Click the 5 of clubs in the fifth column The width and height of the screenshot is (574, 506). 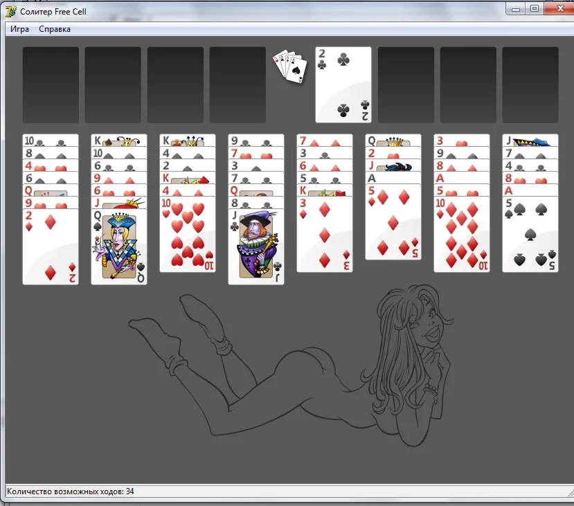point(325,178)
